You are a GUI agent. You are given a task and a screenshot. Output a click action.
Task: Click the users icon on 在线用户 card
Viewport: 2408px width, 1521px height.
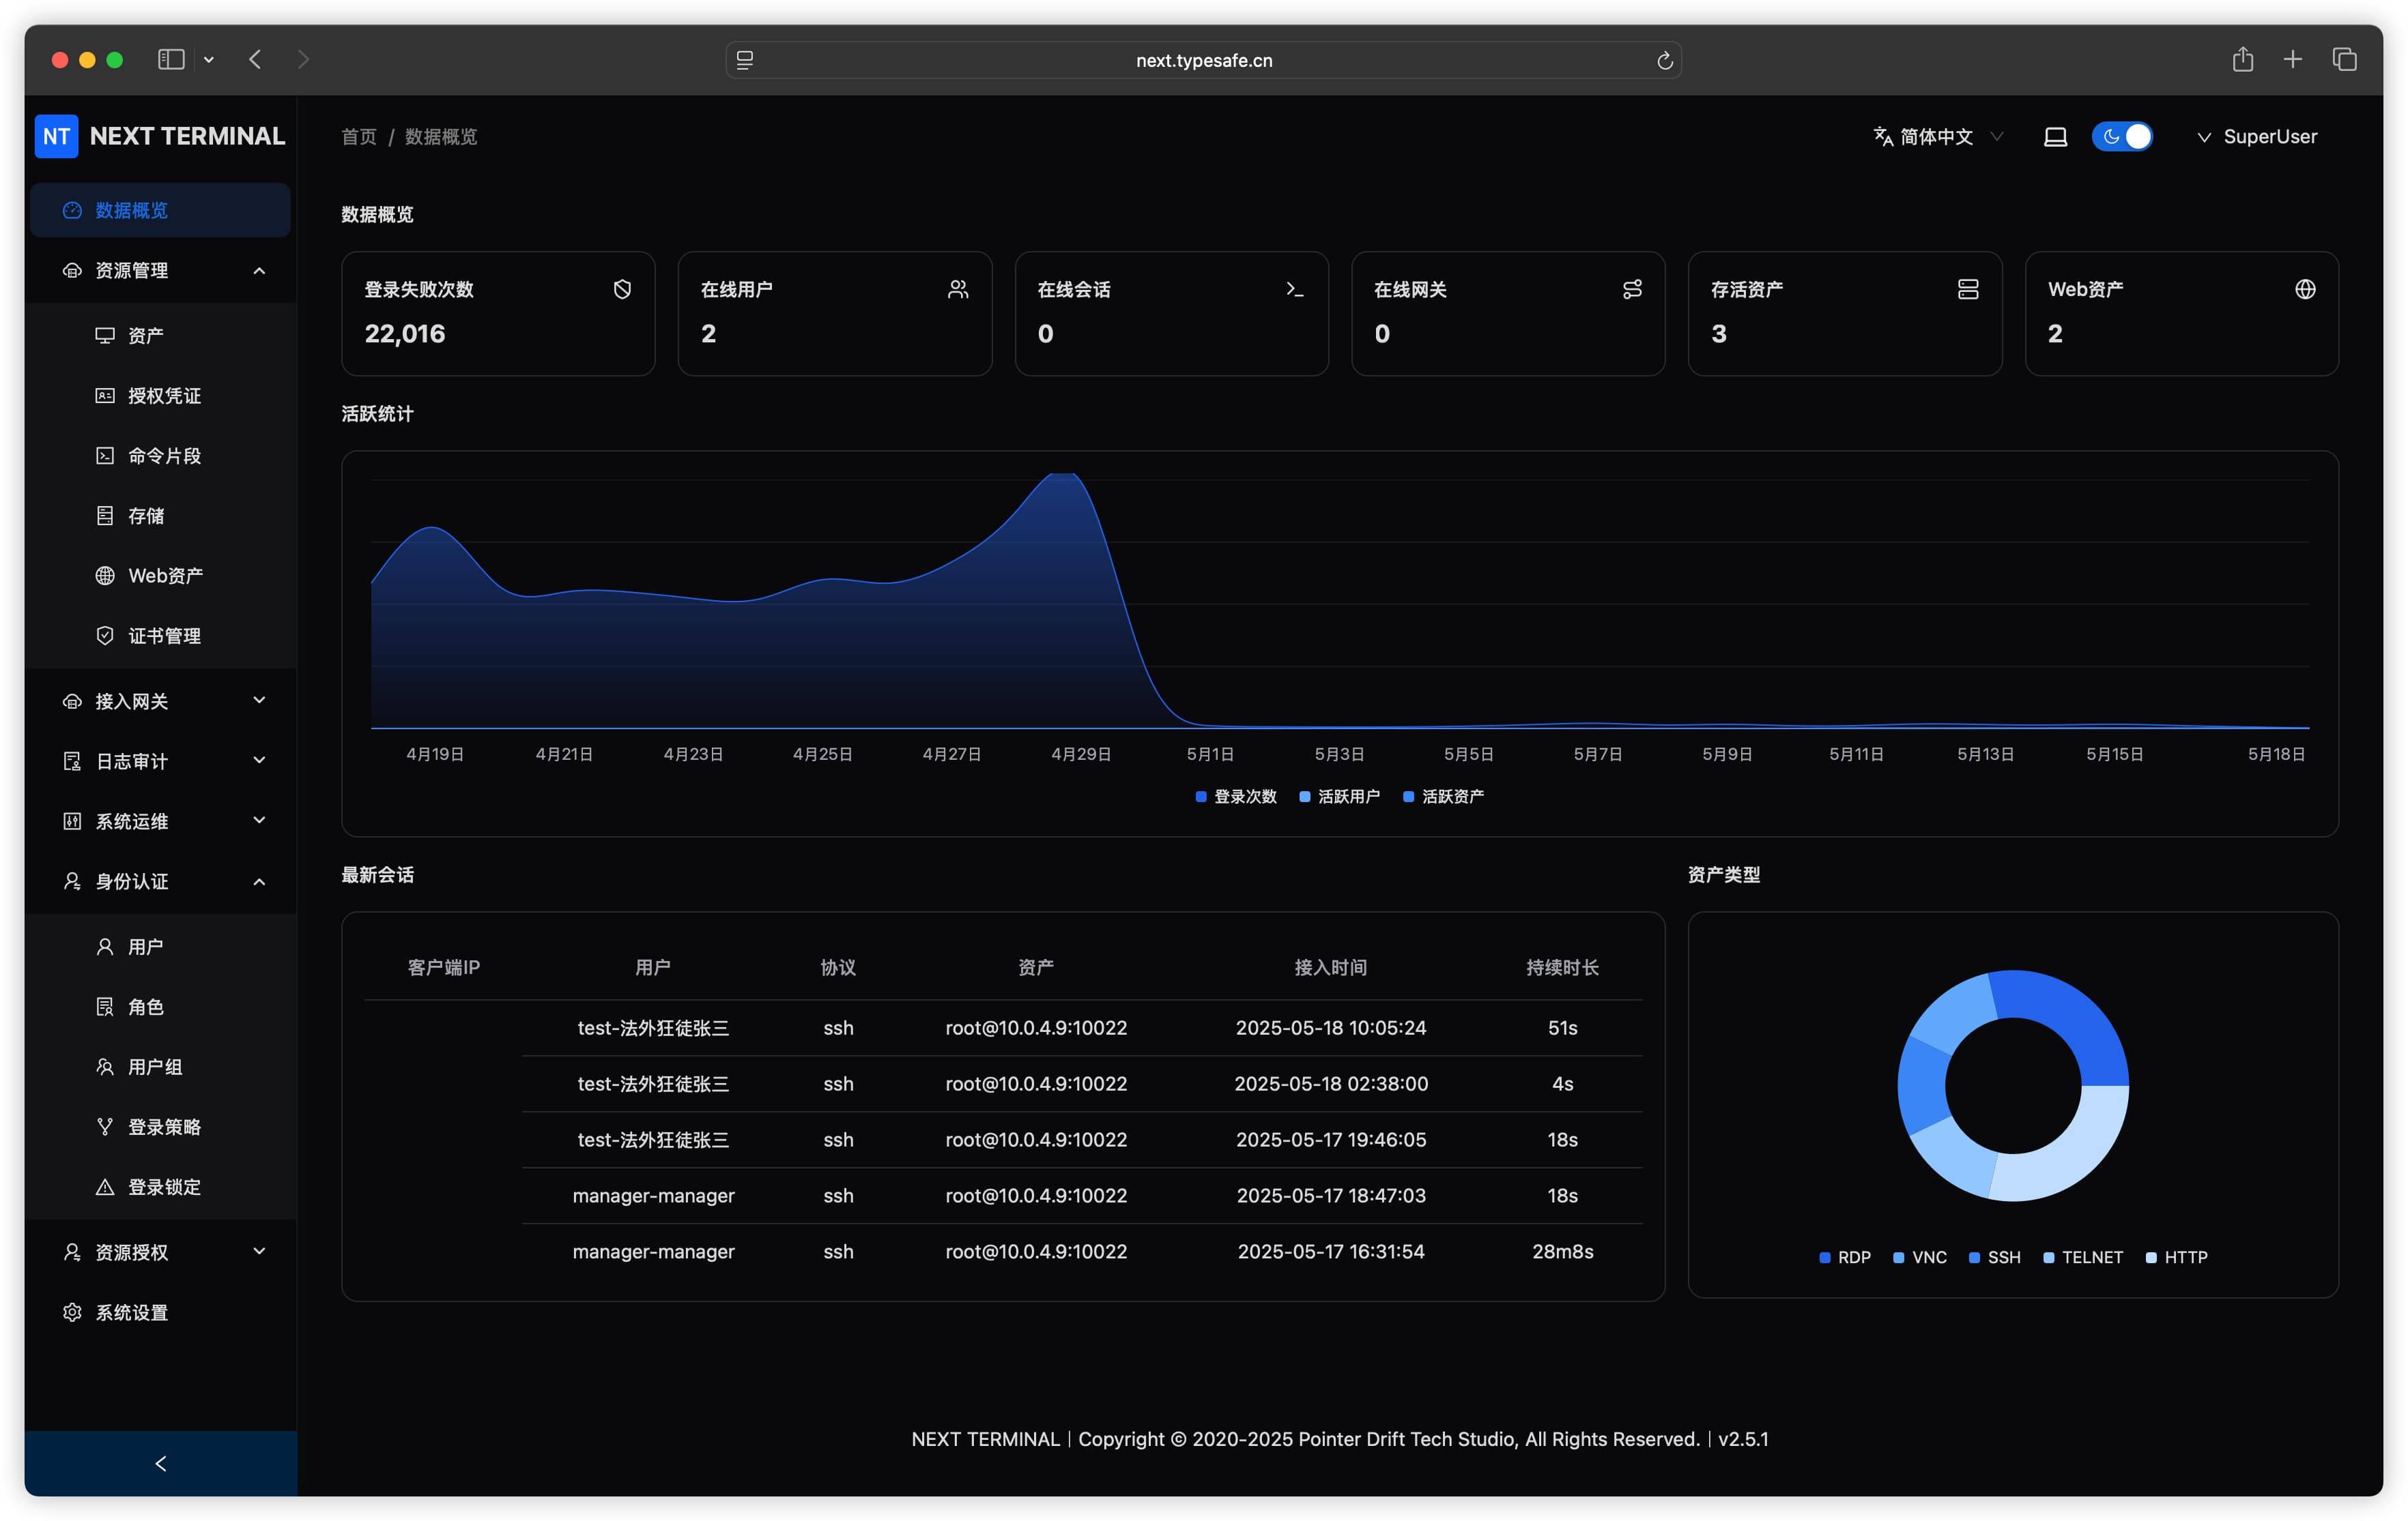click(958, 289)
